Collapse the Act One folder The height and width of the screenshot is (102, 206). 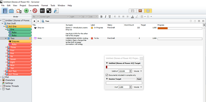pyautogui.click(x=4, y=27)
